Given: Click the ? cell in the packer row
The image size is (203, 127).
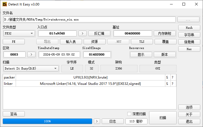Looking at the screenshot, I should point(173,77).
